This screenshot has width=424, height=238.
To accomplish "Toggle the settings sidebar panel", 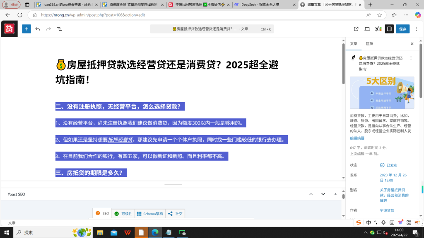I will point(389,29).
